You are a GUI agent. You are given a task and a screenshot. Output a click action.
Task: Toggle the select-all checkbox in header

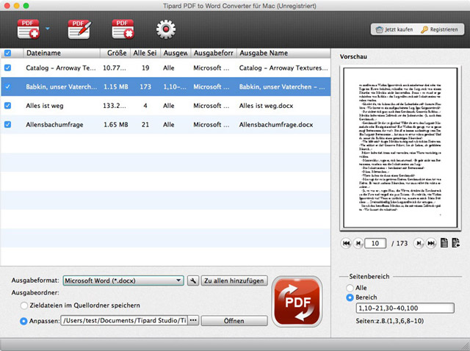tap(7, 53)
